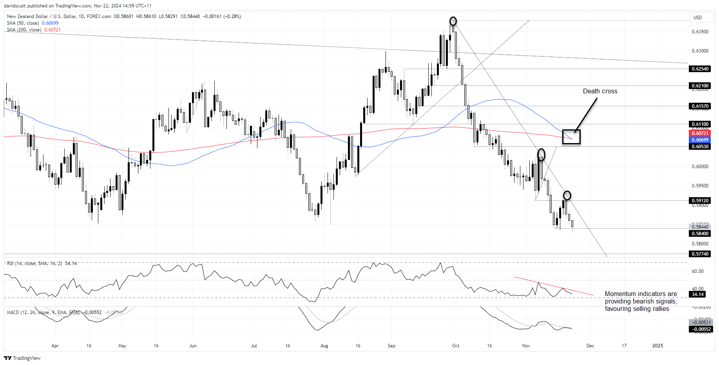Select the 'Death cross' text annotation
This screenshot has width=719, height=365.
point(600,91)
